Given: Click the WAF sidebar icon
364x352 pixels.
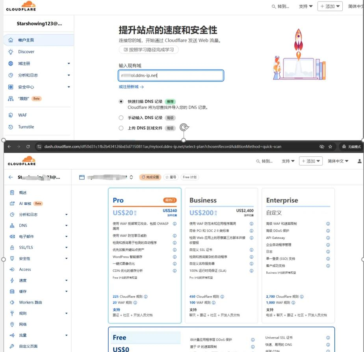Looking at the screenshot, I should pyautogui.click(x=11, y=115).
